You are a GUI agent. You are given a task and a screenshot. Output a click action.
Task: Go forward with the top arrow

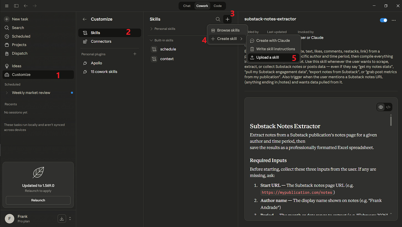point(35,6)
